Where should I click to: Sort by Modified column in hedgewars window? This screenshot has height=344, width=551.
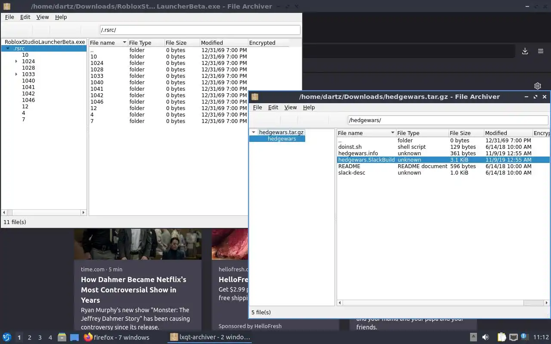tap(508, 133)
